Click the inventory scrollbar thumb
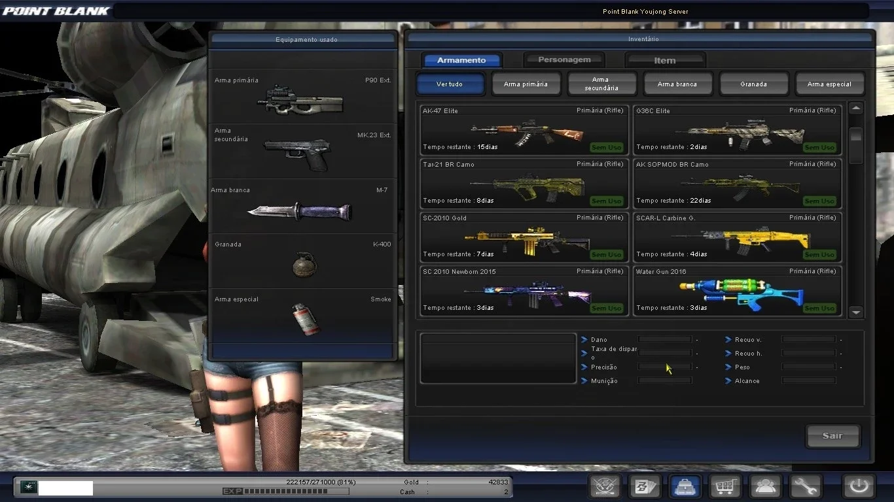This screenshot has width=894, height=502. pos(856,146)
